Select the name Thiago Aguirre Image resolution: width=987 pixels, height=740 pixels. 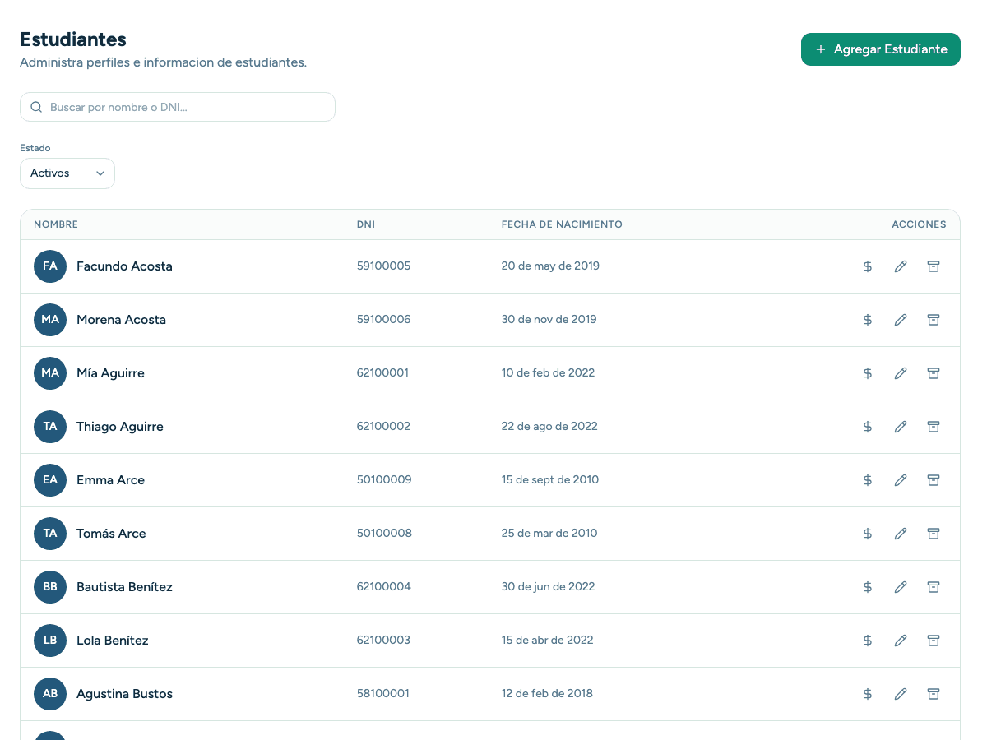(120, 427)
